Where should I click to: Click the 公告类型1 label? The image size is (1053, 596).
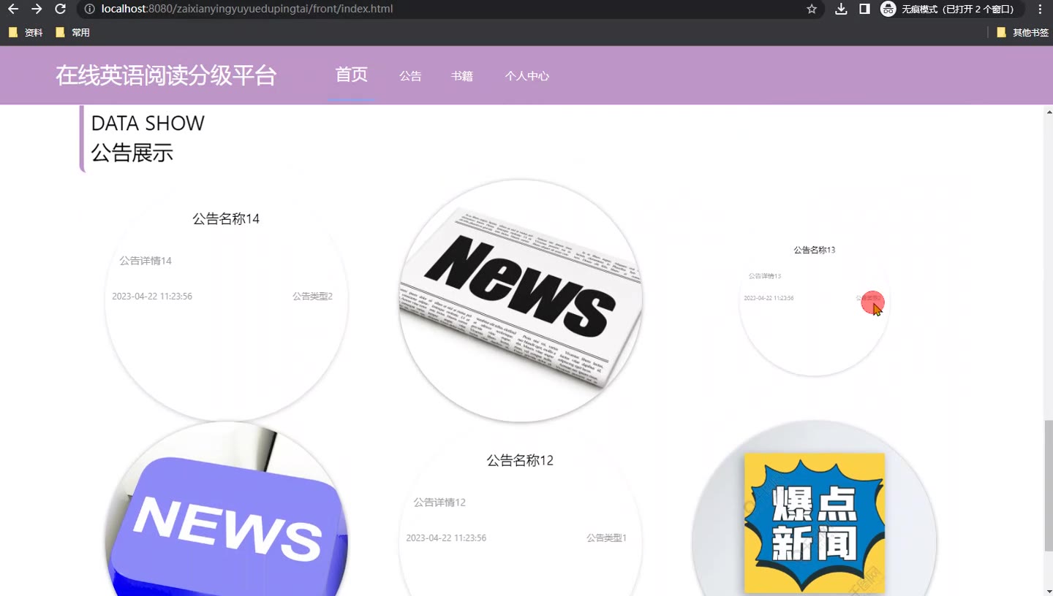pos(607,538)
